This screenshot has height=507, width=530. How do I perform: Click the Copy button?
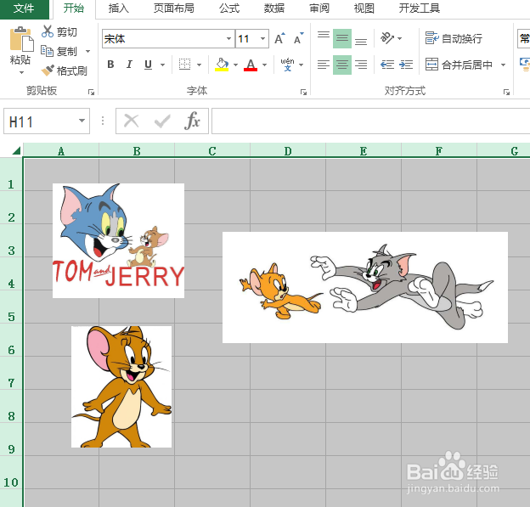coord(59,51)
